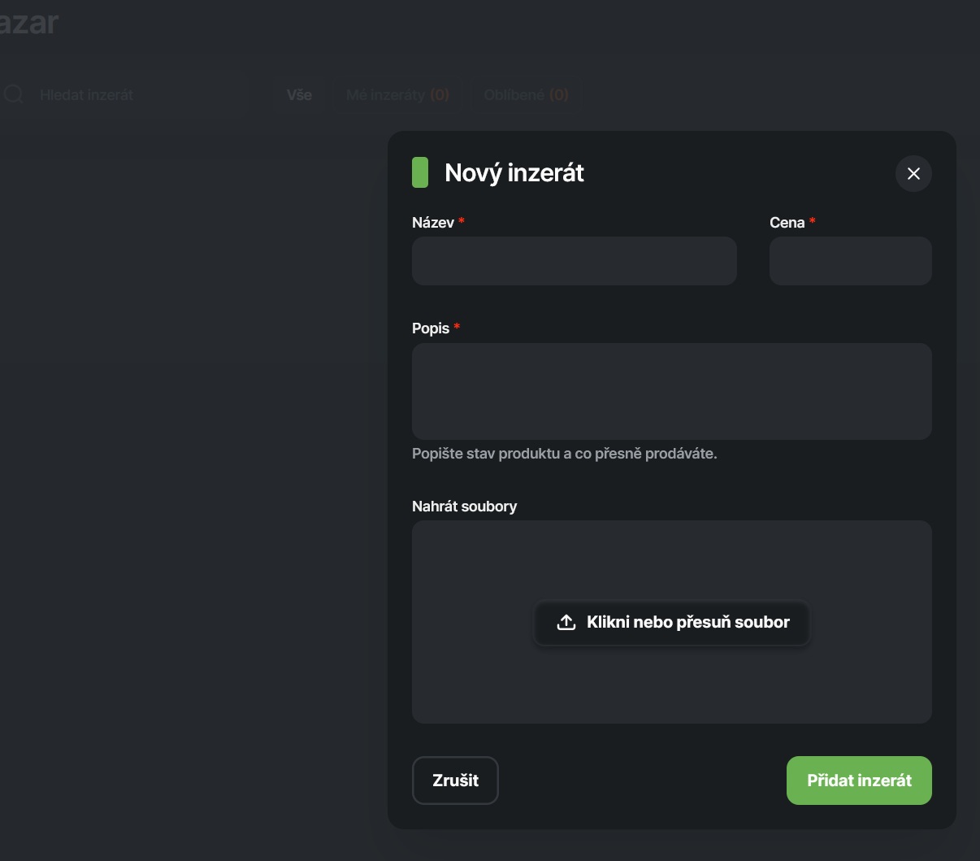Switch to the Vše tab

[x=299, y=95]
